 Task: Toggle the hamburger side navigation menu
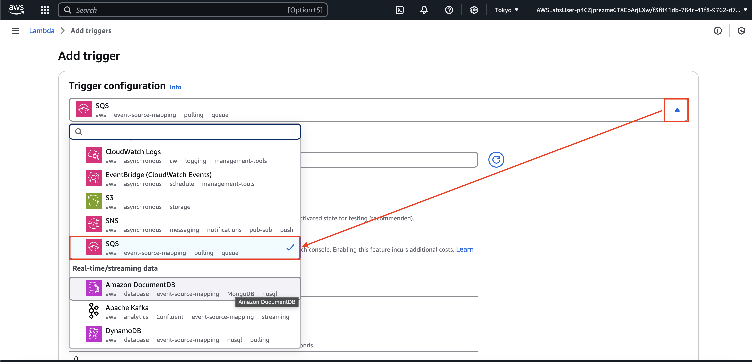click(x=16, y=31)
